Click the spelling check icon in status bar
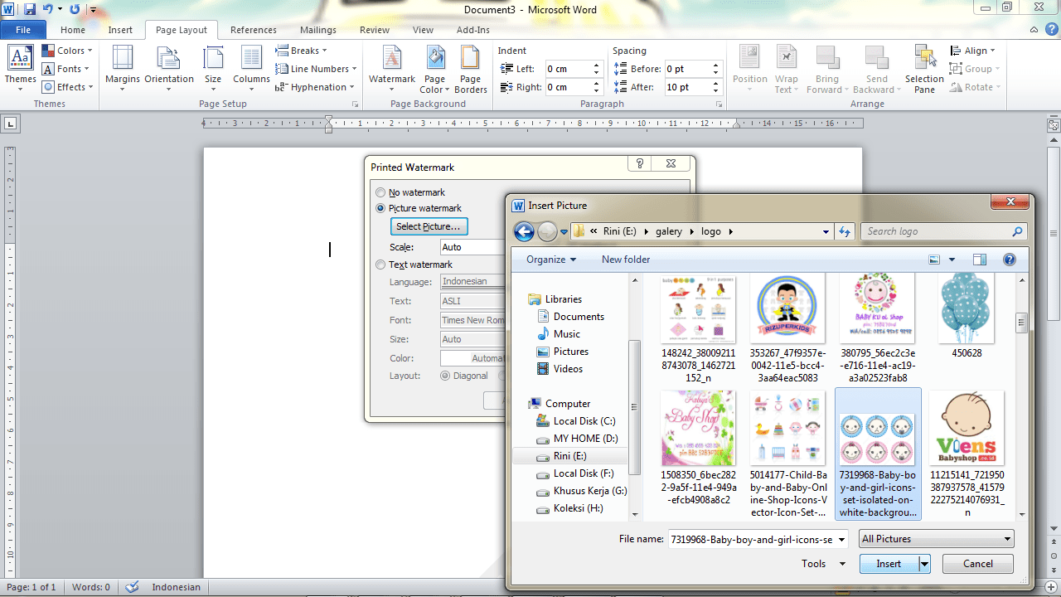This screenshot has height=597, width=1061. click(x=132, y=586)
